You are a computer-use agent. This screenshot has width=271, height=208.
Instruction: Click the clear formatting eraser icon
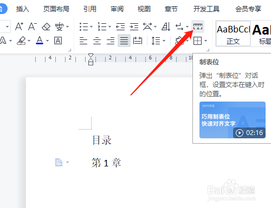[x=46, y=26]
